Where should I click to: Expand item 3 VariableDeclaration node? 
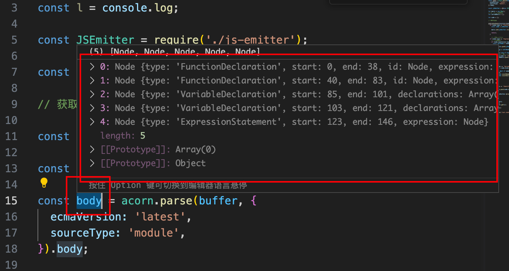point(92,108)
